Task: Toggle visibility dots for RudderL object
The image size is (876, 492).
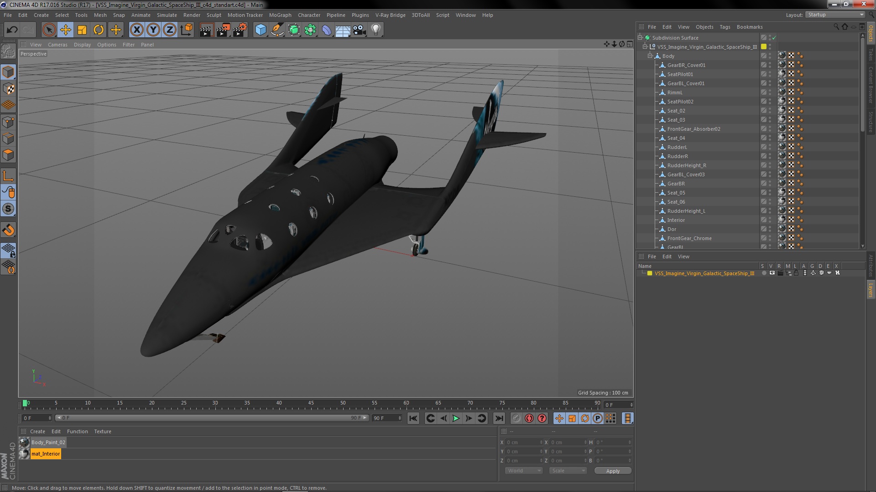Action: [x=770, y=147]
